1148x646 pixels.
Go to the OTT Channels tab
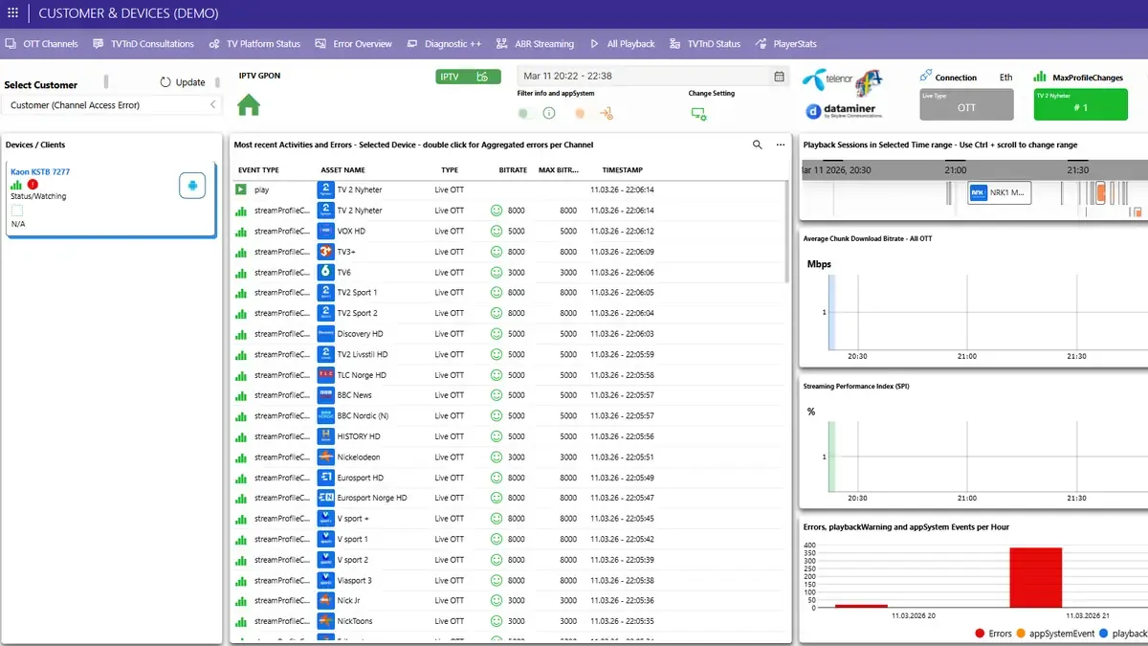coord(41,44)
